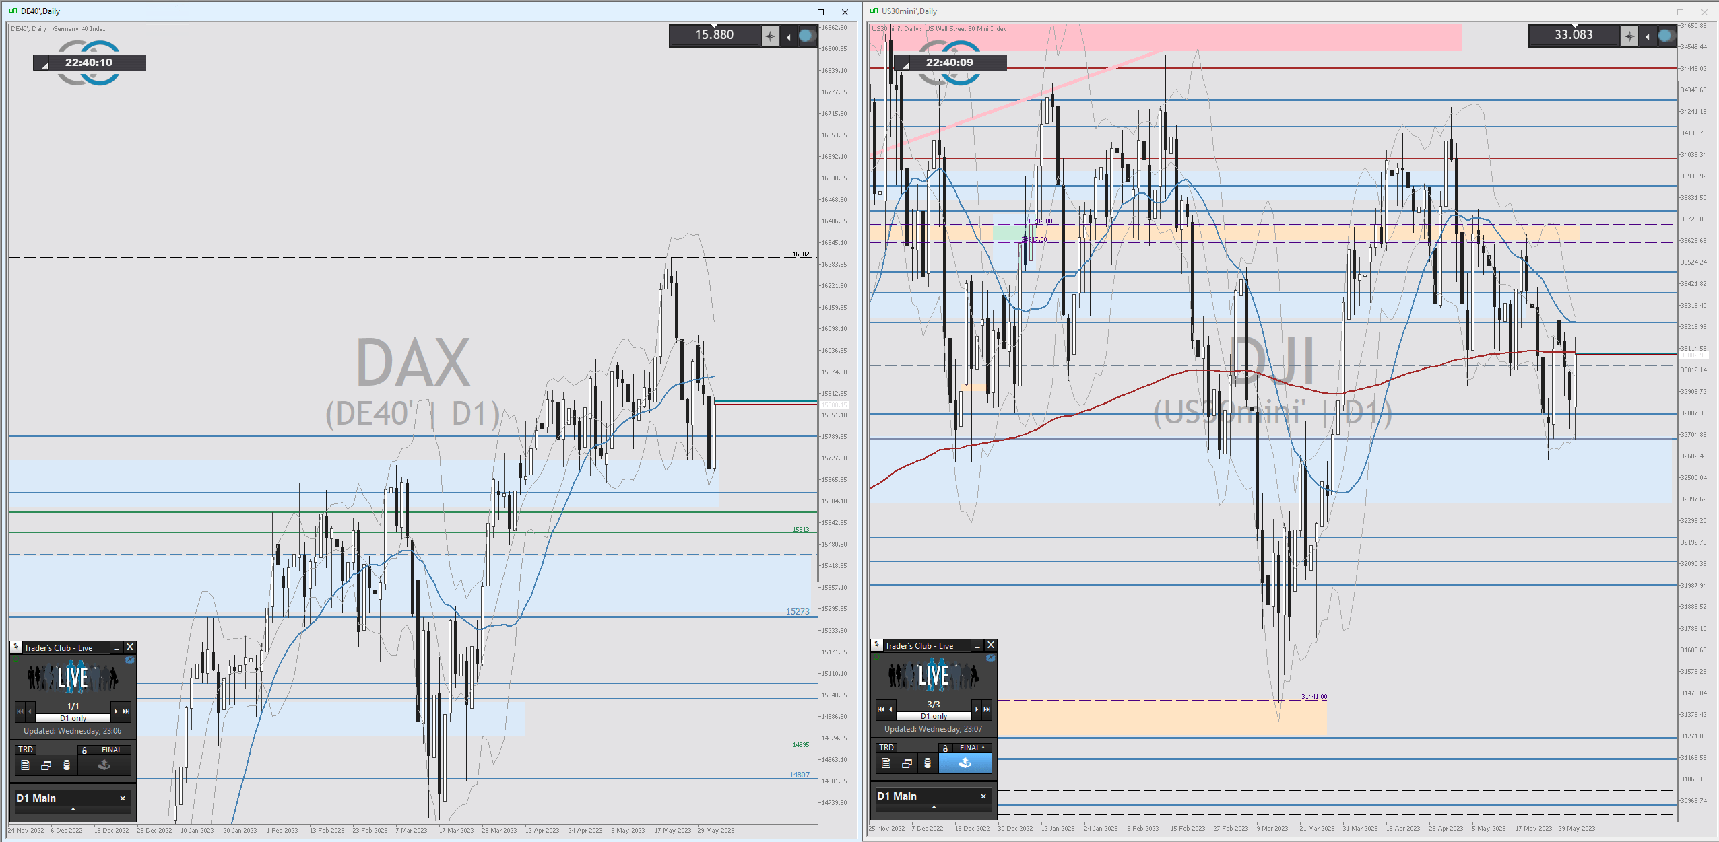This screenshot has width=1719, height=842.
Task: Jump to first analysis in DE40 panel
Action: tap(20, 711)
